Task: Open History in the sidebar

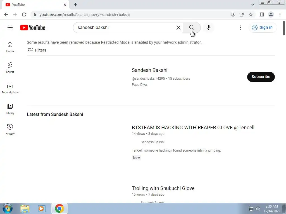Action: (x=10, y=129)
